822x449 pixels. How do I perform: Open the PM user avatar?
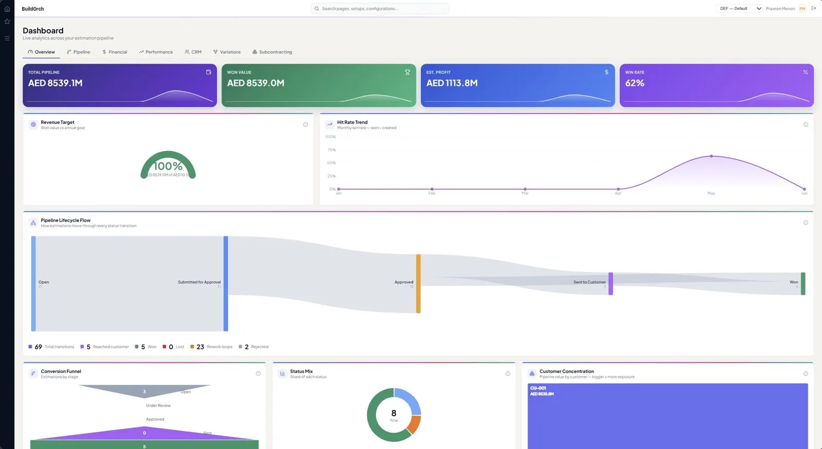[802, 9]
